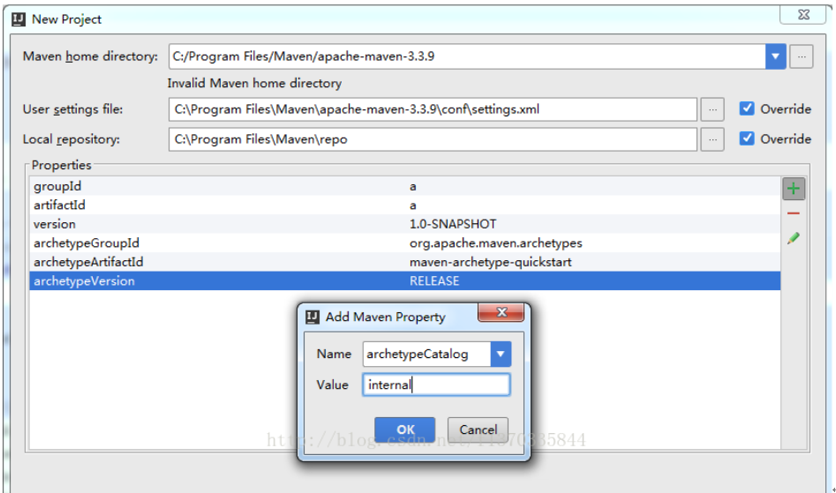836x493 pixels.
Task: Click the RELEASE value cell
Action: tap(434, 281)
